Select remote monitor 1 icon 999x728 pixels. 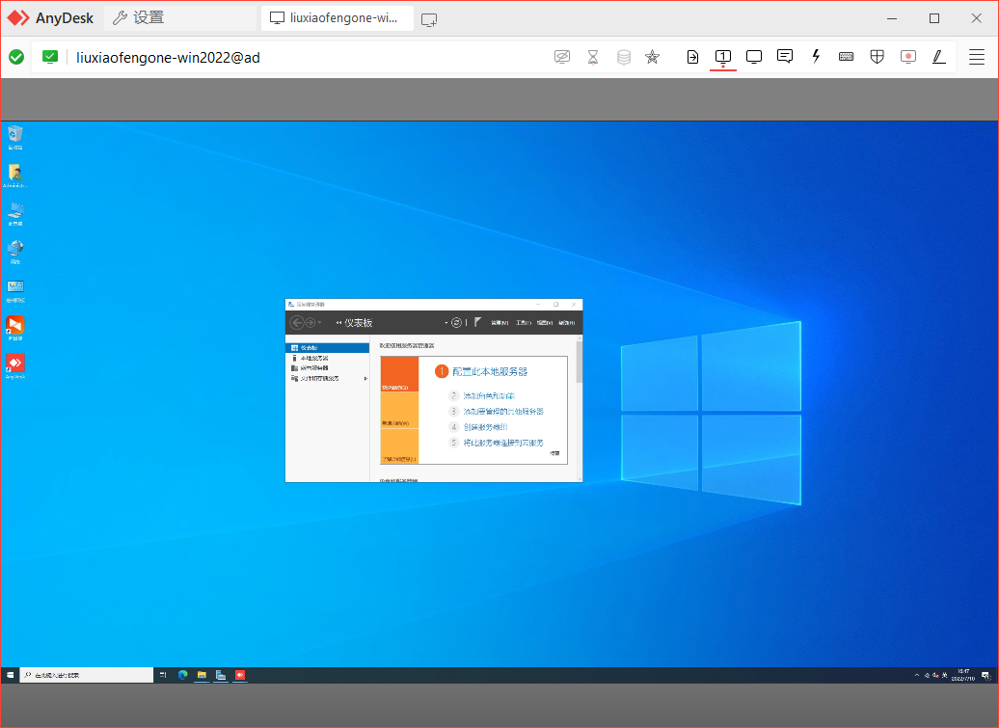723,57
